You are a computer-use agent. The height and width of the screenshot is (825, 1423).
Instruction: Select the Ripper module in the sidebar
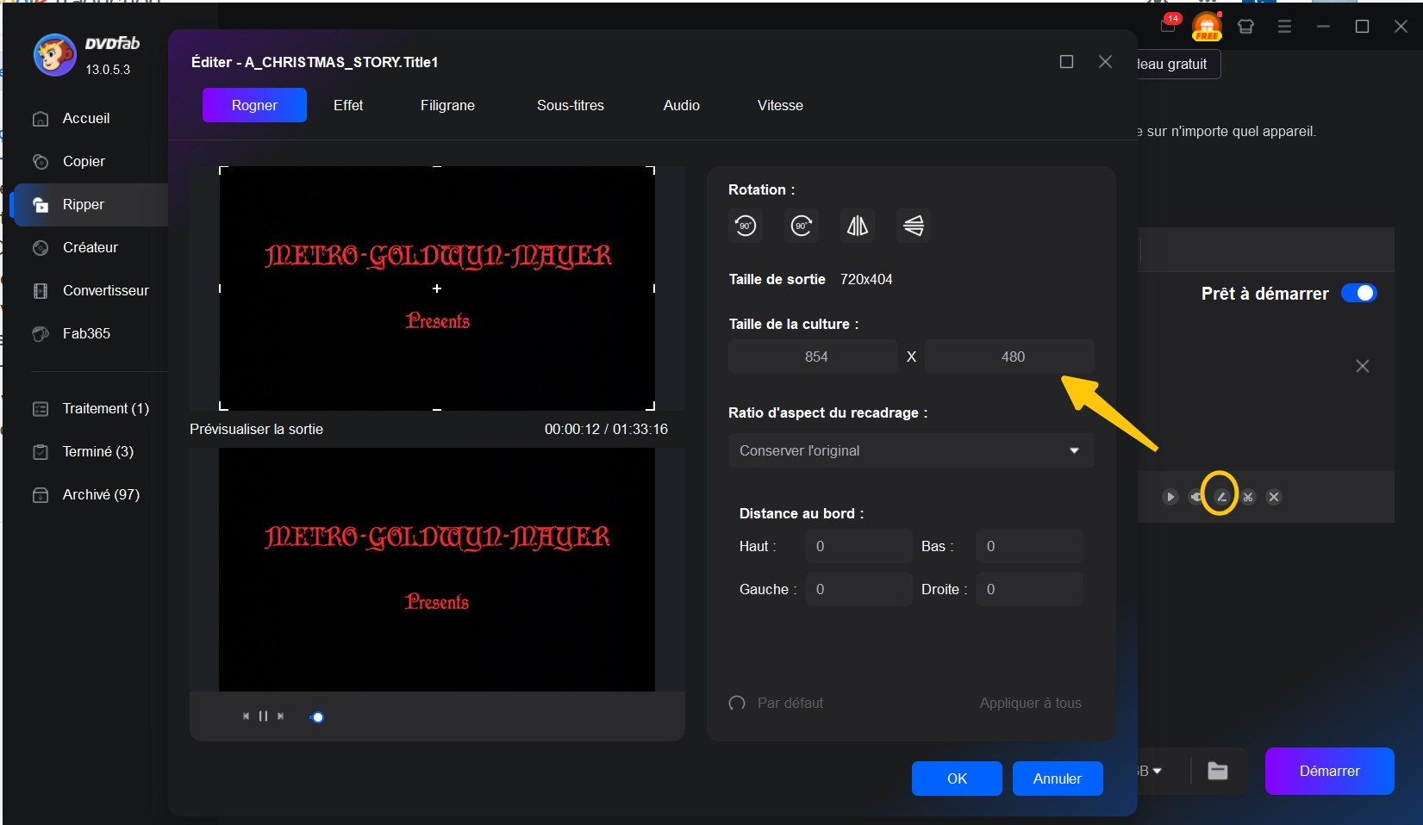click(83, 204)
